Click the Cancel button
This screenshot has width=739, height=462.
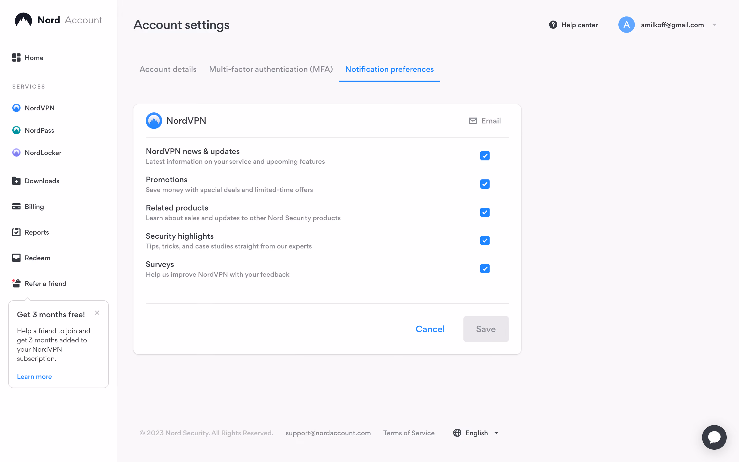click(x=430, y=329)
